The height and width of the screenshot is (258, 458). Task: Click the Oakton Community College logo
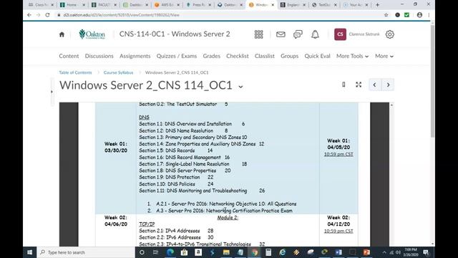[x=92, y=34]
